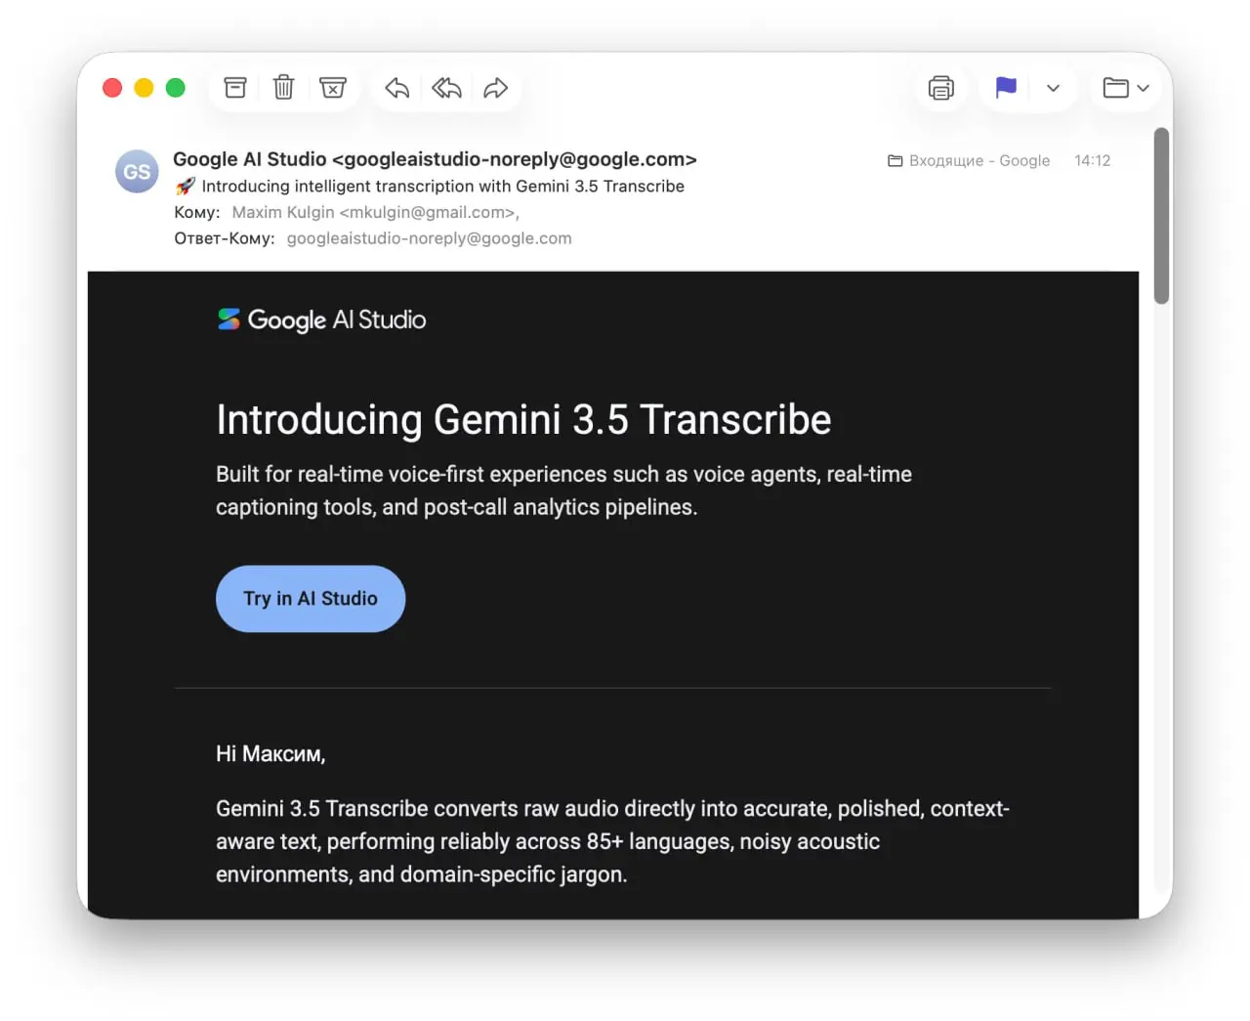
Task: Click the Introducing Gemini 3.5 Transcribe heading
Action: [x=523, y=420]
